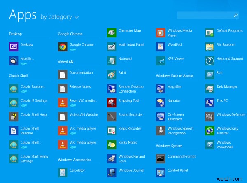This screenshot has height=183, width=247.
Task: Click Reset VLC media cone icon
Action: (63, 103)
